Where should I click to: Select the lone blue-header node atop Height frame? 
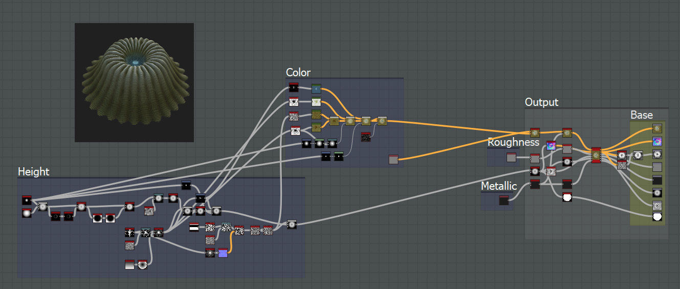coord(186,185)
